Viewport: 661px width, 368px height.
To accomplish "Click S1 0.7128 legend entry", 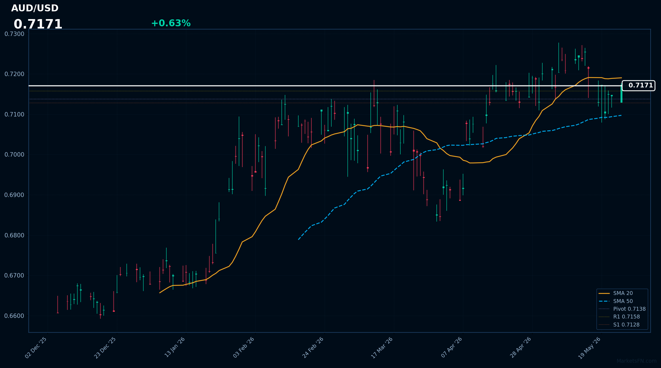I will pos(619,325).
